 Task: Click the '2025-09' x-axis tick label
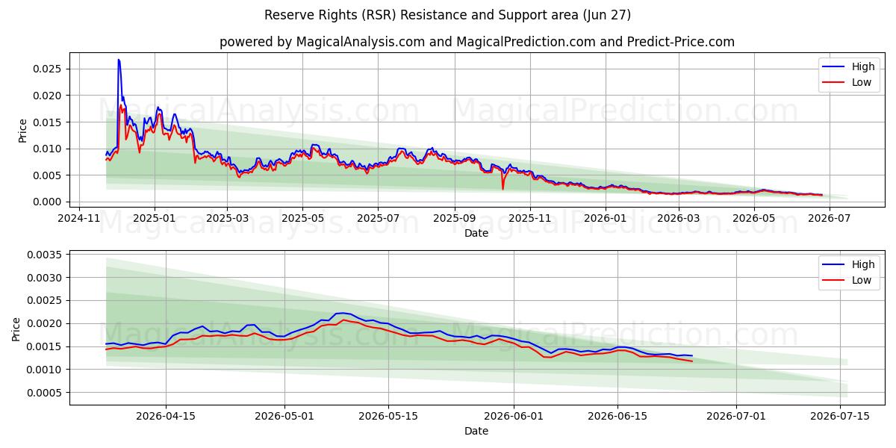(x=454, y=218)
